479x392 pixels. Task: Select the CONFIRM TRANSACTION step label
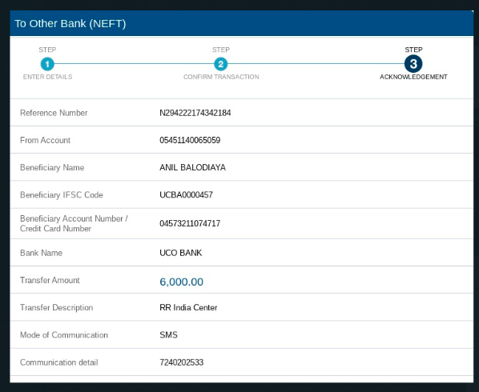[x=221, y=77]
